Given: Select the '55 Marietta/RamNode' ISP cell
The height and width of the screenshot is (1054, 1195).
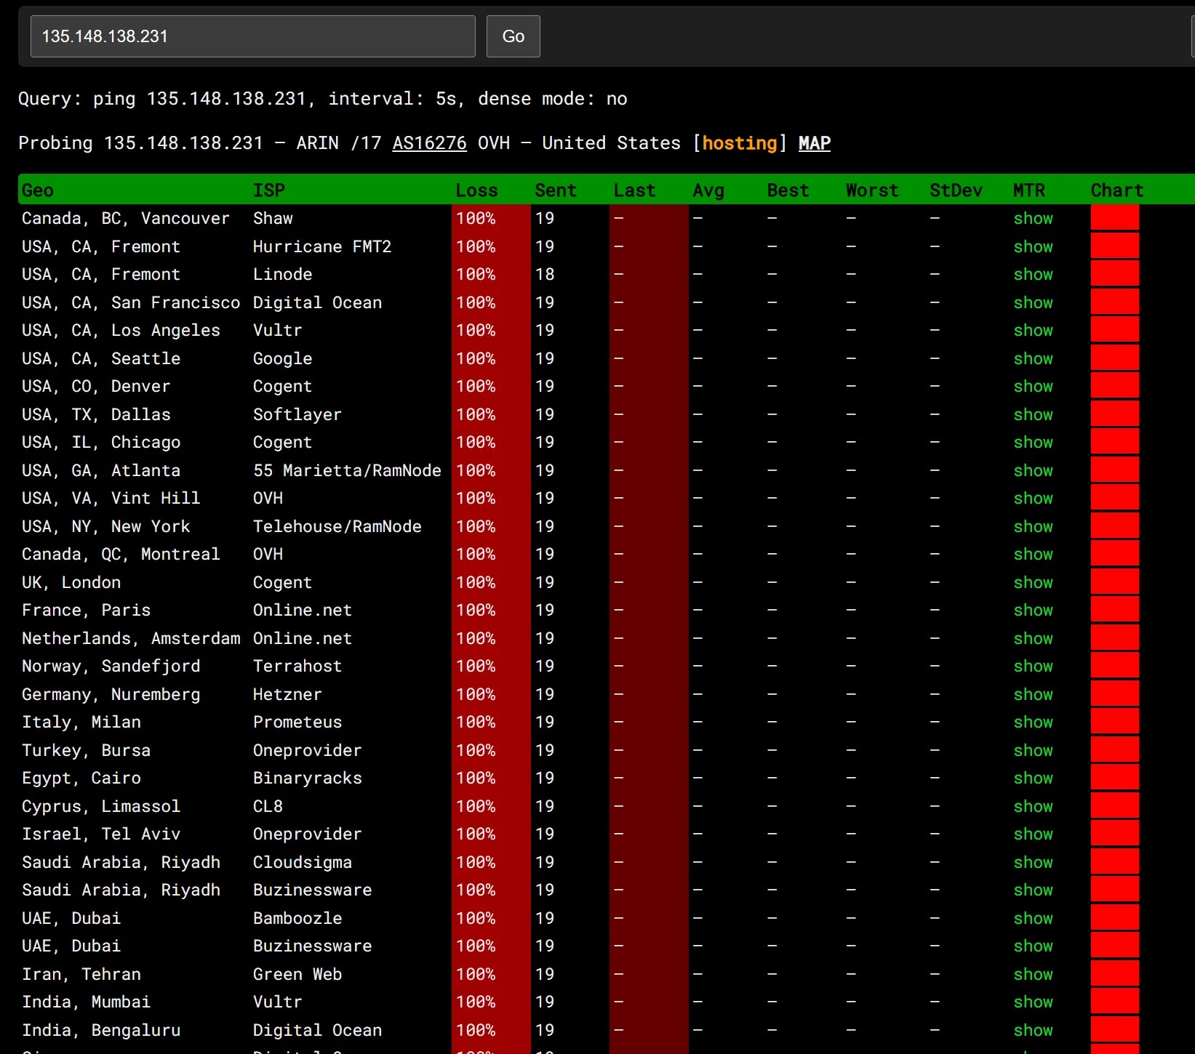Looking at the screenshot, I should pos(347,471).
